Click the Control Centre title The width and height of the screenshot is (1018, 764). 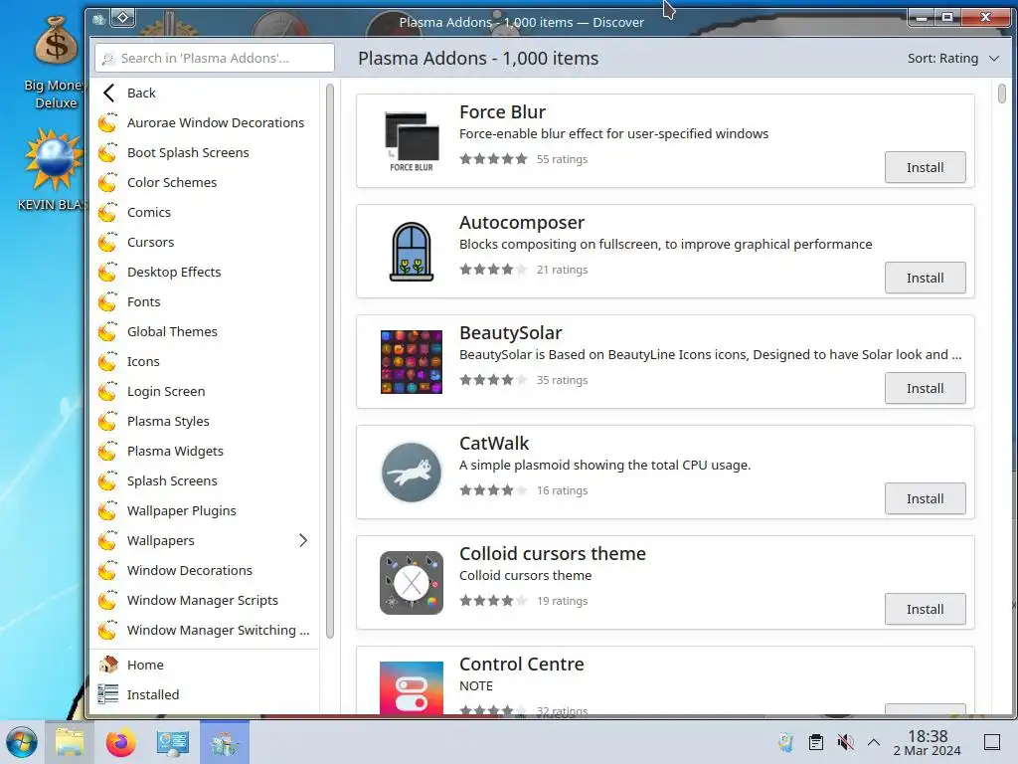[521, 664]
